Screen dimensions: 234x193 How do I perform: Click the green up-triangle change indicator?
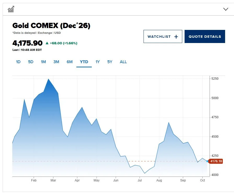pyautogui.click(x=47, y=43)
